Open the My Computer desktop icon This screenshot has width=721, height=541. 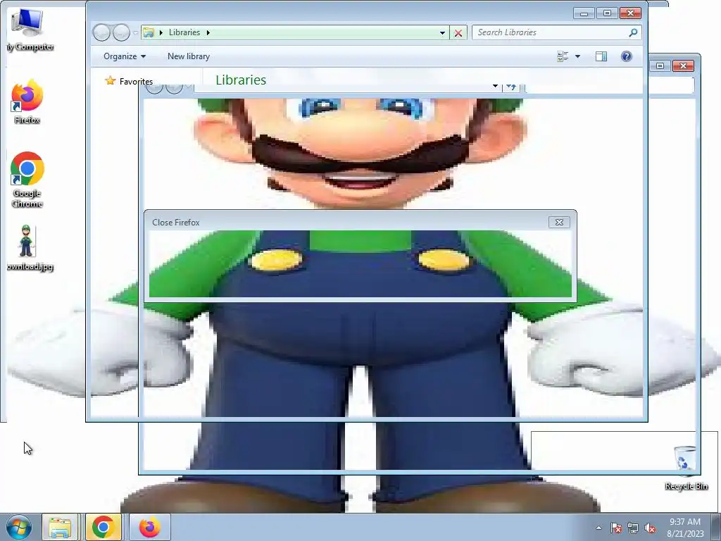(x=28, y=30)
